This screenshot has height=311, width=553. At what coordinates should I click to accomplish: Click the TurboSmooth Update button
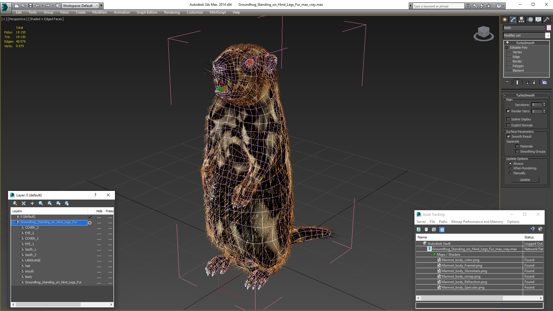point(525,180)
